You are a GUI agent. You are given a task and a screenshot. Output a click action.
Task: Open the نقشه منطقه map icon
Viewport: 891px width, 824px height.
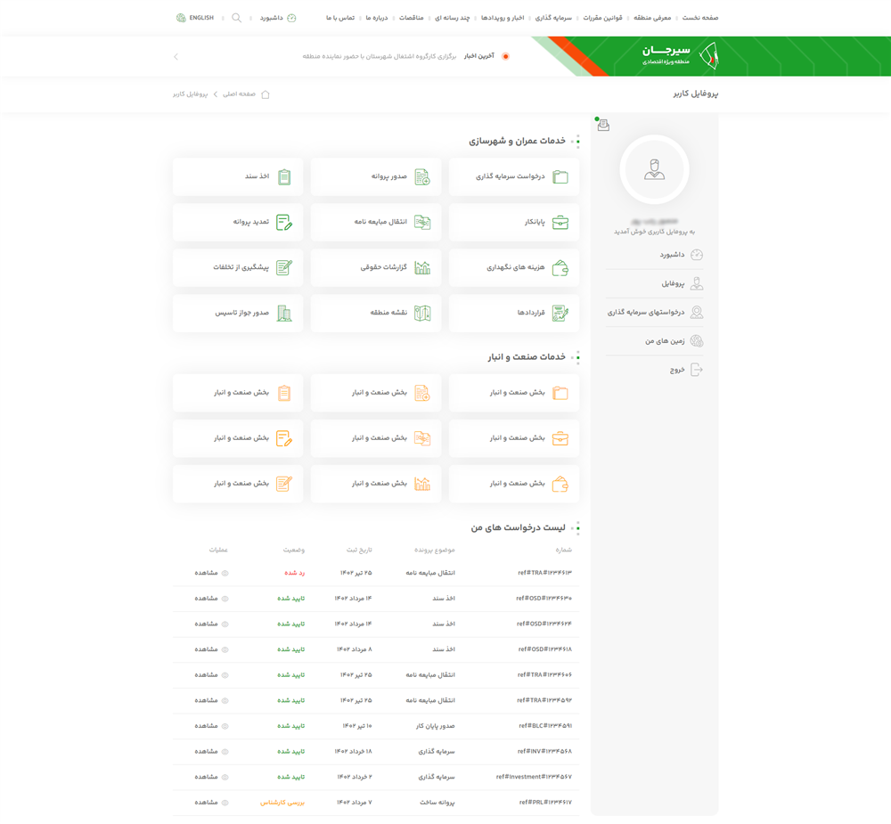pyautogui.click(x=422, y=314)
